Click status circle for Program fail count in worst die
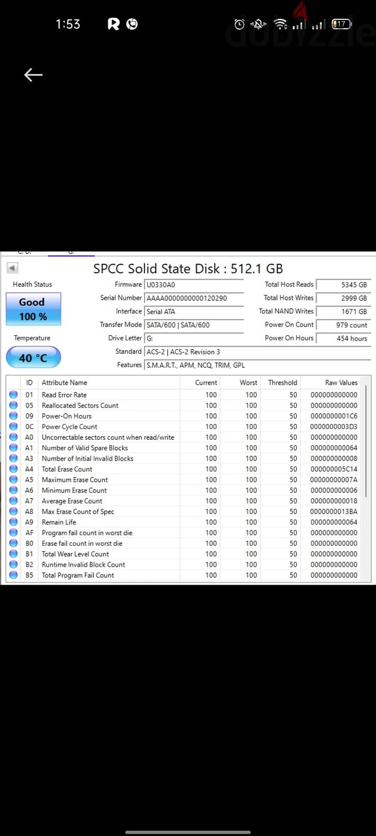 click(x=14, y=533)
